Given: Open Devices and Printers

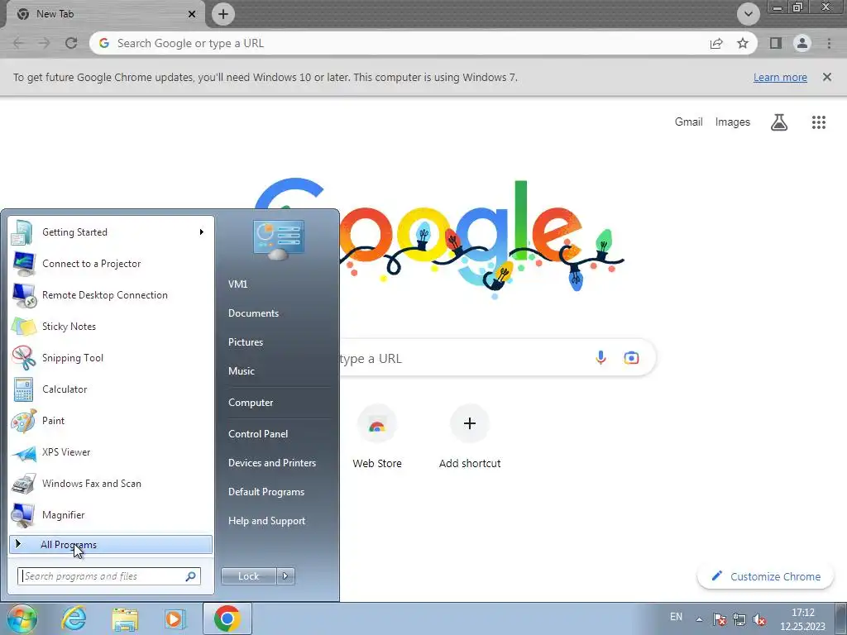Looking at the screenshot, I should (x=278, y=463).
